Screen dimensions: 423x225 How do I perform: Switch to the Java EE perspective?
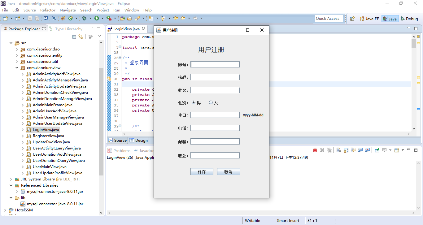tap(369, 19)
